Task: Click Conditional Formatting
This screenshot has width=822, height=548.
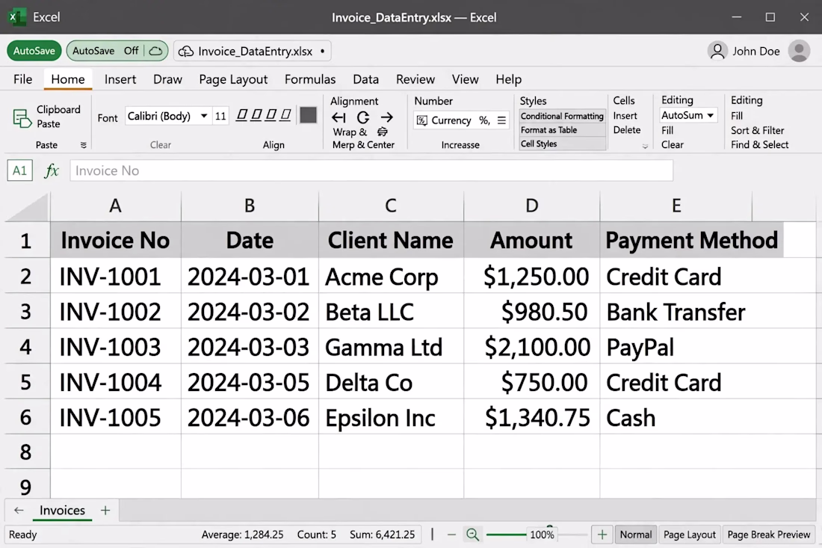Action: coord(562,116)
